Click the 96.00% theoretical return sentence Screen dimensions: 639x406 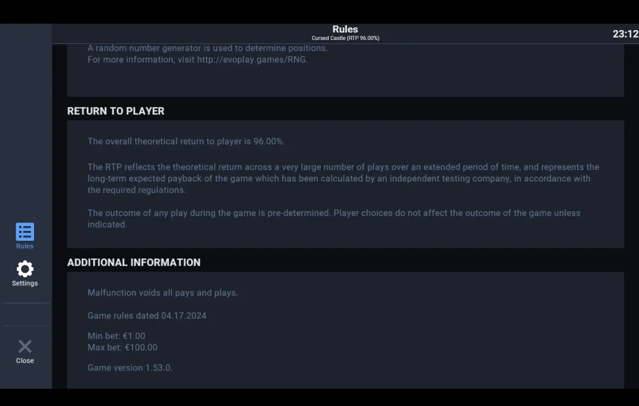187,142
